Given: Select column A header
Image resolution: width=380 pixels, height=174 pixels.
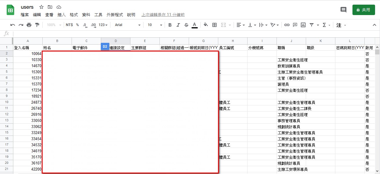Looking at the screenshot, I should [28, 41].
